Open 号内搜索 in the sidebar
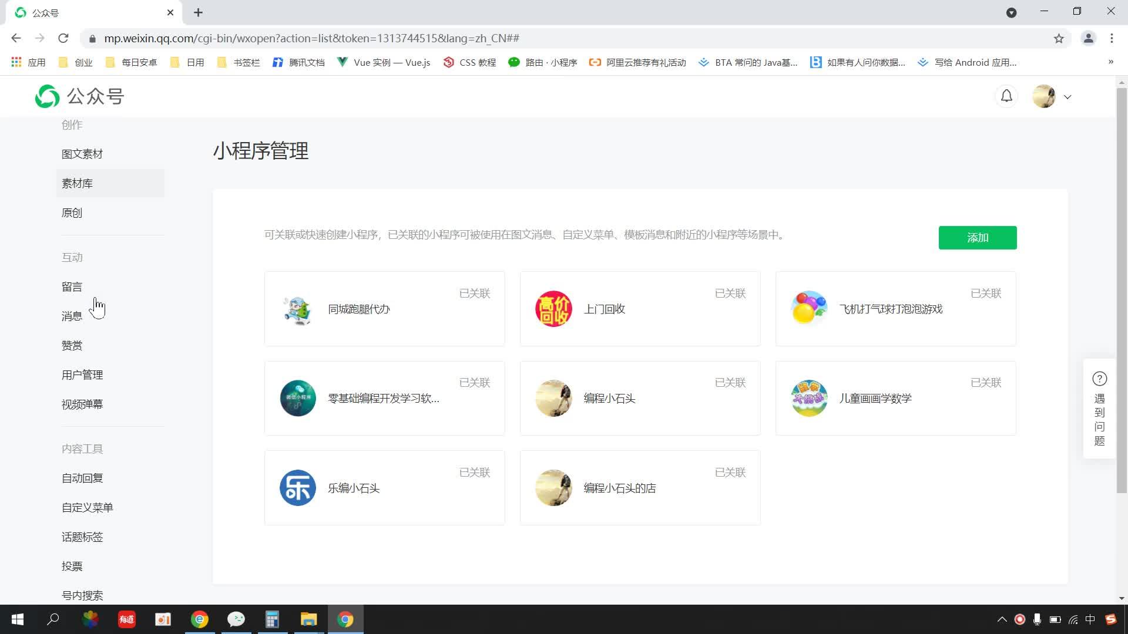This screenshot has width=1128, height=634. pos(82,595)
